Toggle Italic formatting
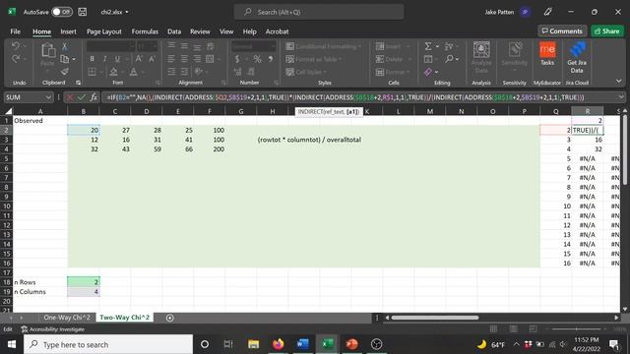Viewport: 630px width, 354px height. pos(104,59)
